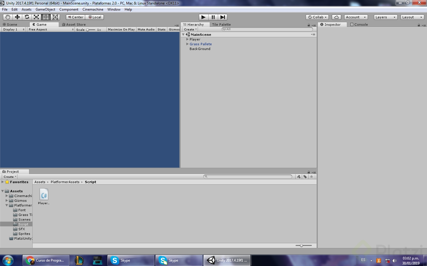This screenshot has height=266, width=427.
Task: Open the Inspector panel options menu
Action: [x=423, y=25]
